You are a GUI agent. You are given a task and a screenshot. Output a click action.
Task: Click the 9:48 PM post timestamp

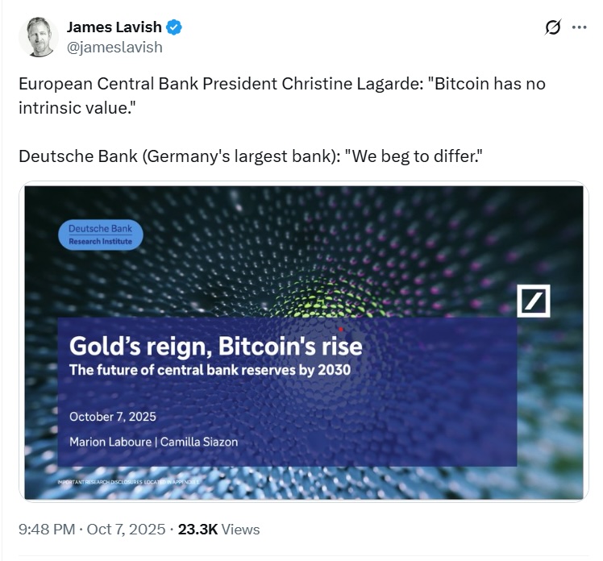[x=48, y=529]
